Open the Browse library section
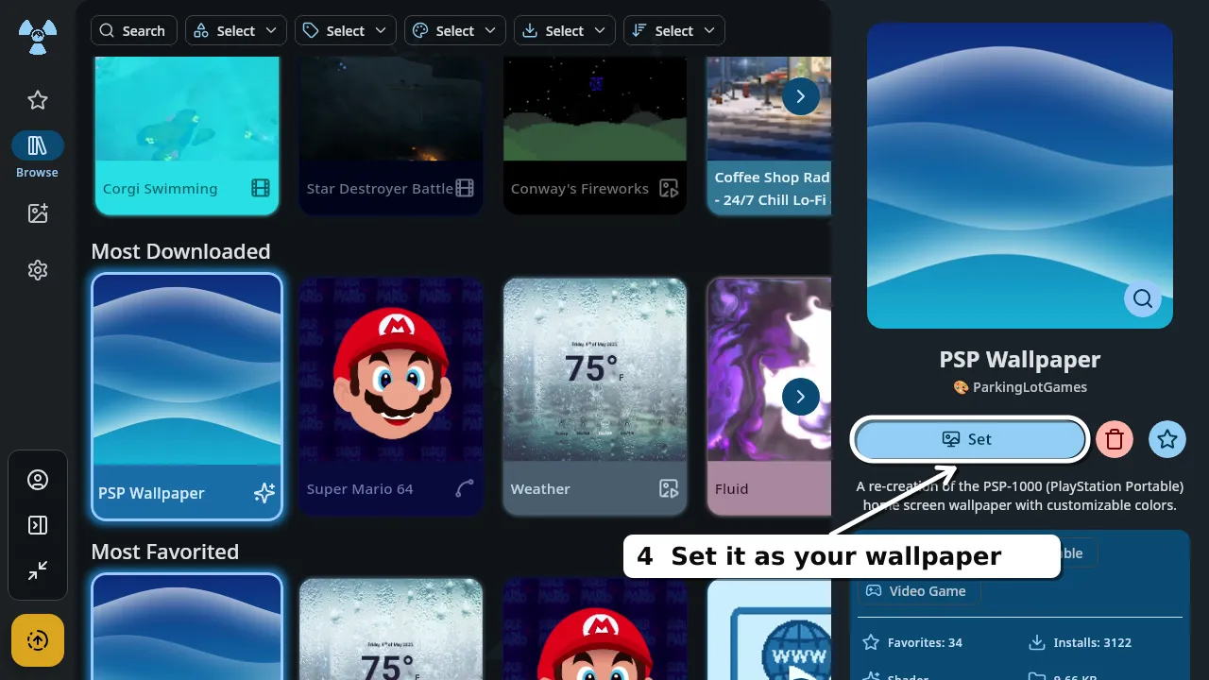 pos(38,155)
